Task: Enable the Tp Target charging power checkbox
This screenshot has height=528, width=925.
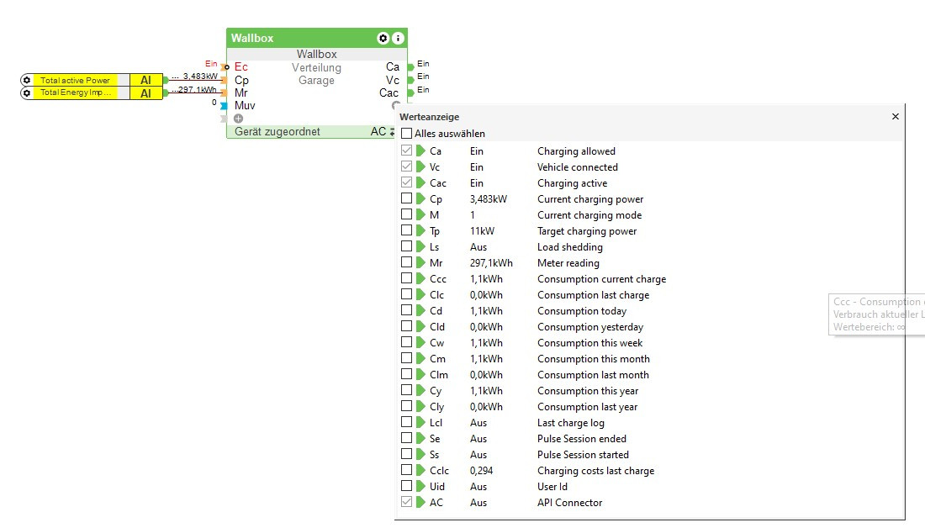Action: (406, 230)
